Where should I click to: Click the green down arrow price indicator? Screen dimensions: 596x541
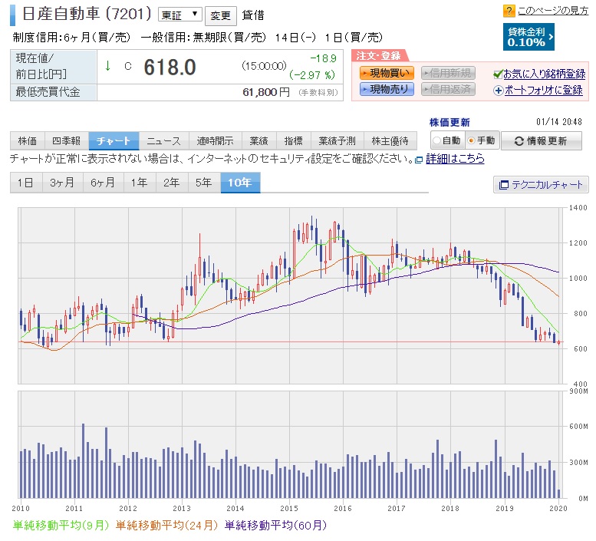108,66
